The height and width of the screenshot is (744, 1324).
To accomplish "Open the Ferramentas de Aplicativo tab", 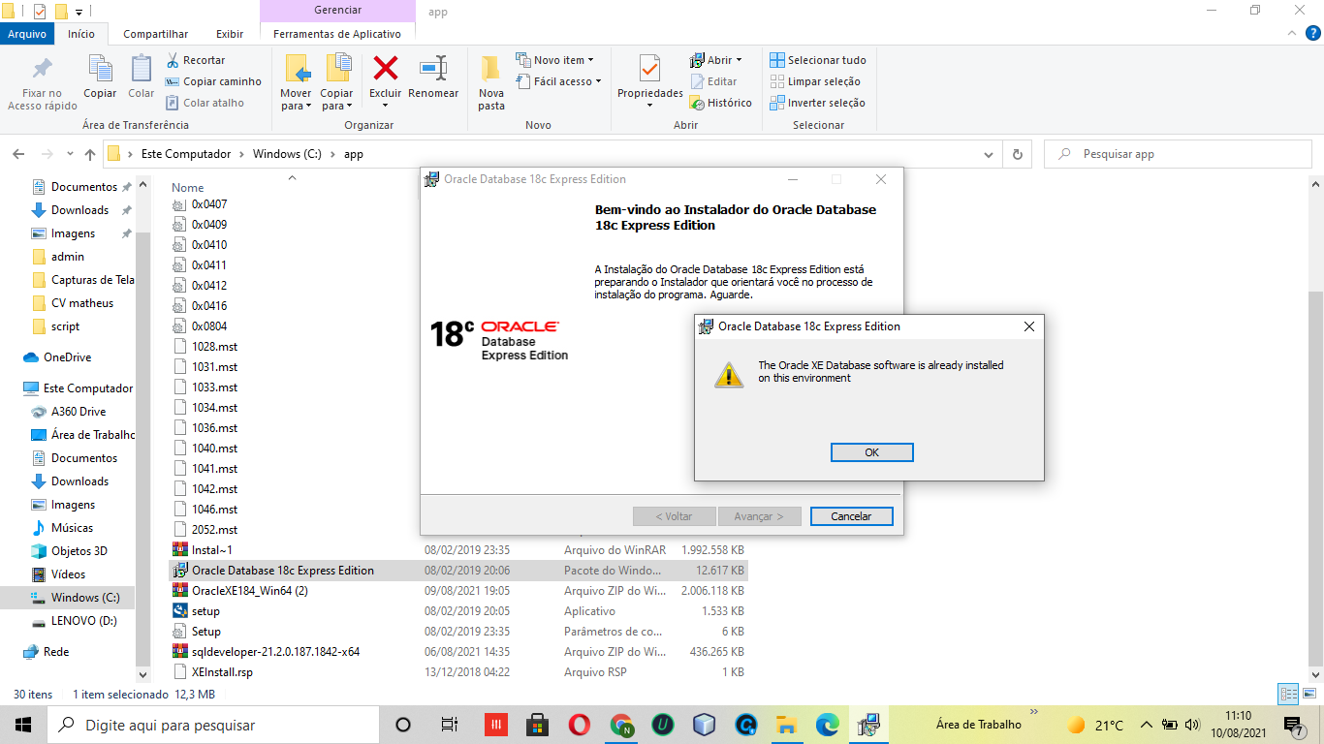I will point(337,34).
